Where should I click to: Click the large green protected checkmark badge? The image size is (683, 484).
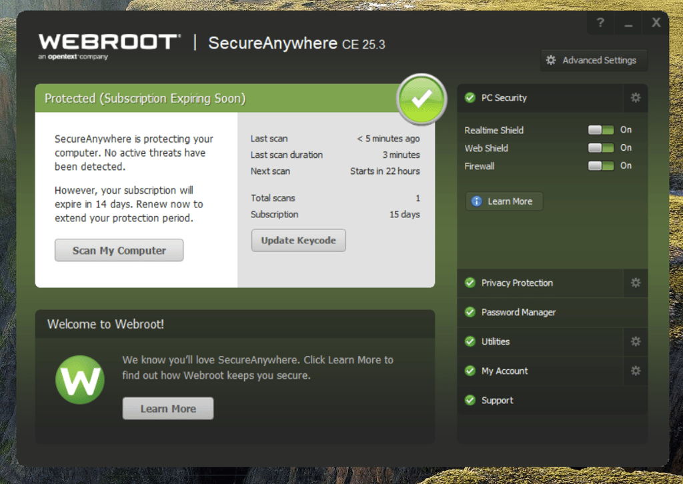[x=422, y=99]
